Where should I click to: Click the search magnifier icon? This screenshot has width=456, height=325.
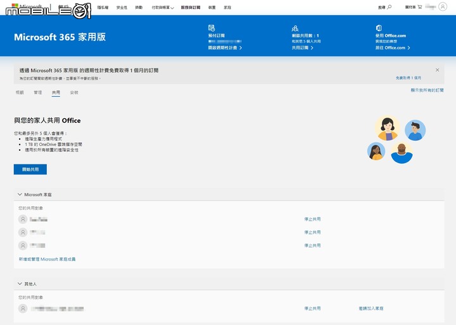coord(389,7)
